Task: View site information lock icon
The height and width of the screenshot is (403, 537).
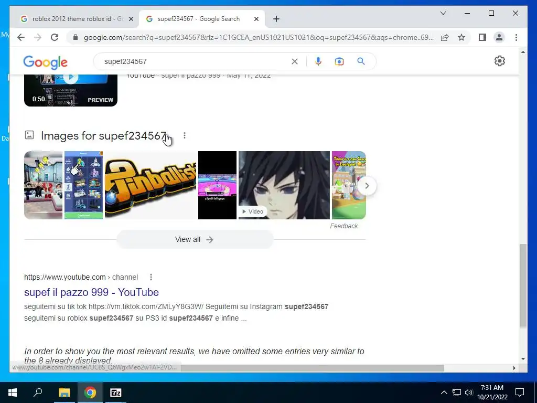Action: [x=76, y=37]
